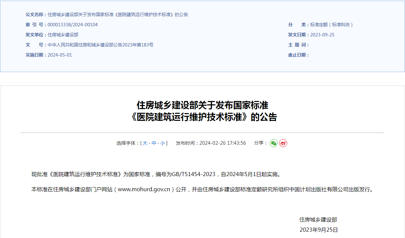405x238 pixels.
Task: Share the announcement via WeChat icon
Action: [274, 143]
